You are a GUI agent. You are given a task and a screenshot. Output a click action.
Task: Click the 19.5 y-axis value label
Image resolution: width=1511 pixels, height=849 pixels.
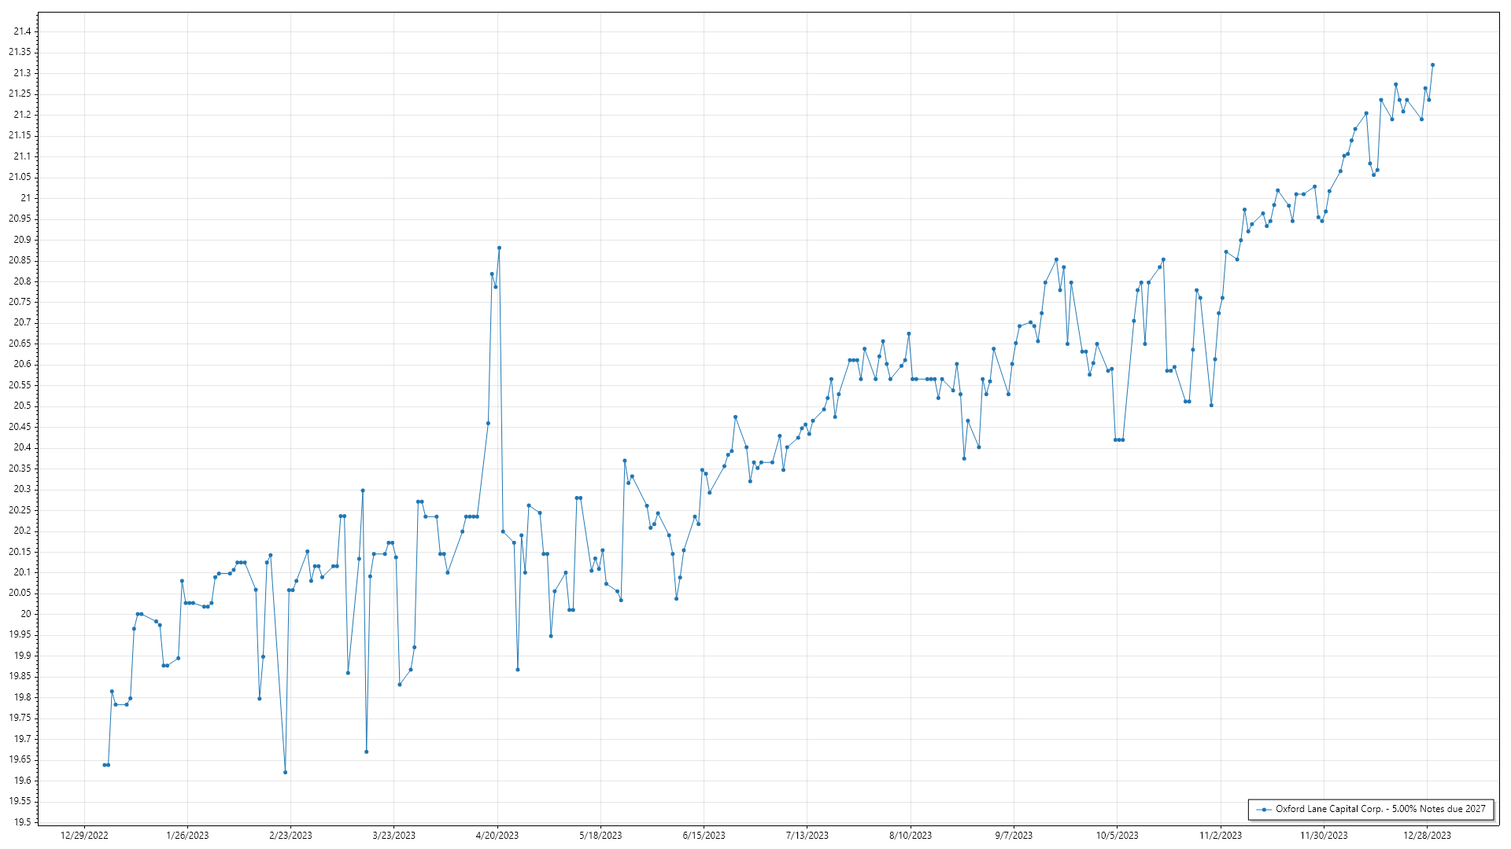click(x=22, y=822)
